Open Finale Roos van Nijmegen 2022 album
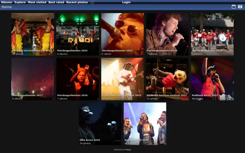This screenshot has width=245, height=153. [x=122, y=79]
